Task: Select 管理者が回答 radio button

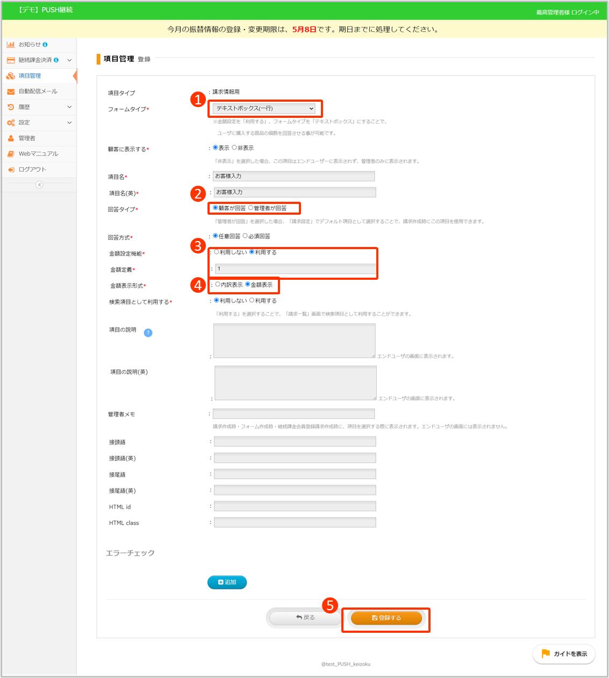Action: tap(251, 208)
